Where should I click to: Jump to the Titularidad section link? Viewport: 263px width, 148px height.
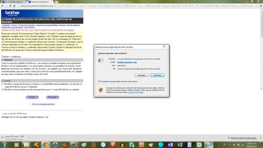tap(6, 25)
